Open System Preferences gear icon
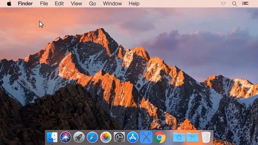 click(119, 137)
